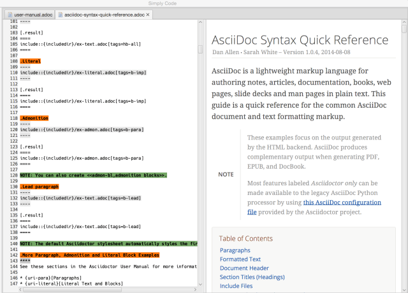Viewport: 408px width, 293px height.
Task: Open the Formatted Text contents link
Action: (240, 259)
